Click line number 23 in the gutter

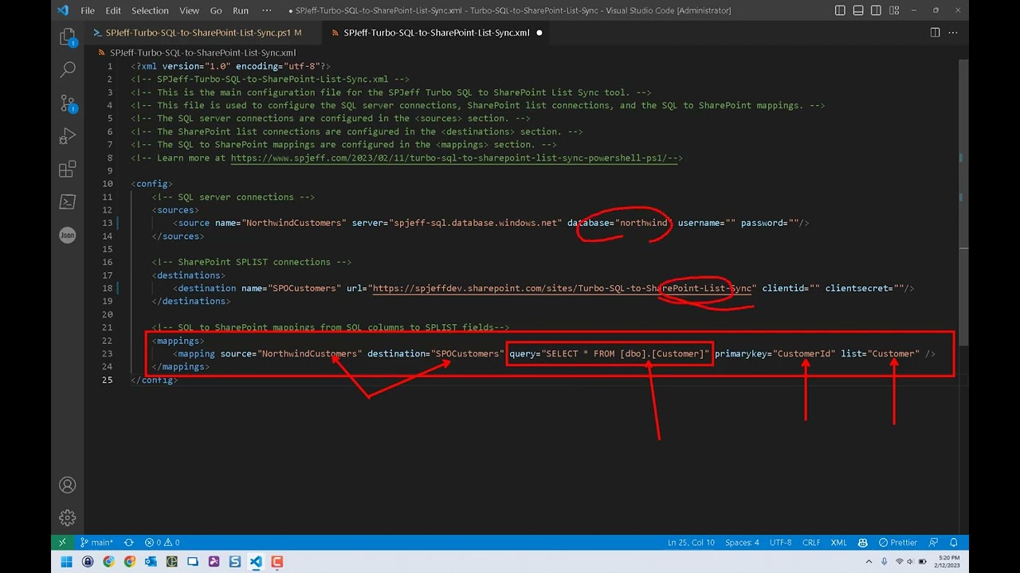click(x=108, y=353)
